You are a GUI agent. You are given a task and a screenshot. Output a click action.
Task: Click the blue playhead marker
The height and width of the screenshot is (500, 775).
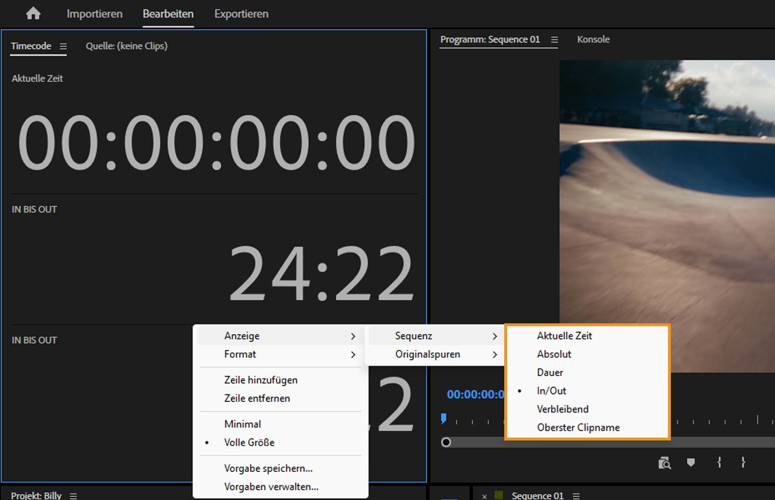pos(443,418)
